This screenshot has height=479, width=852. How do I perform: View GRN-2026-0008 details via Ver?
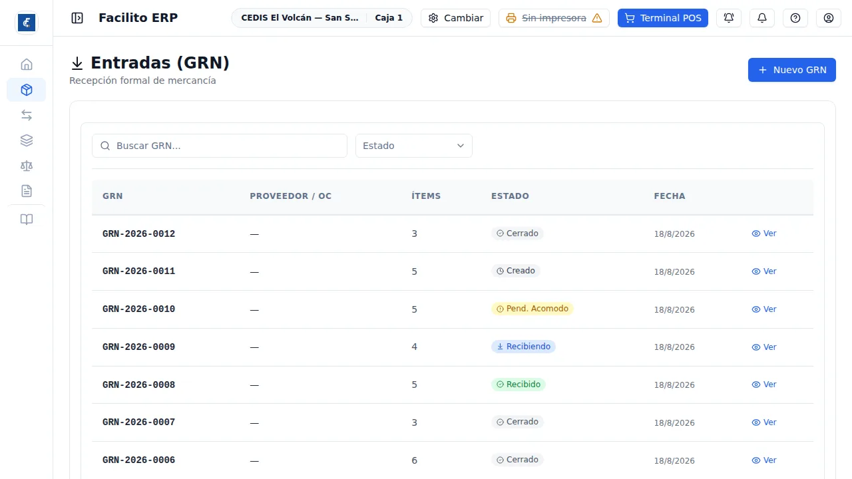click(x=764, y=385)
